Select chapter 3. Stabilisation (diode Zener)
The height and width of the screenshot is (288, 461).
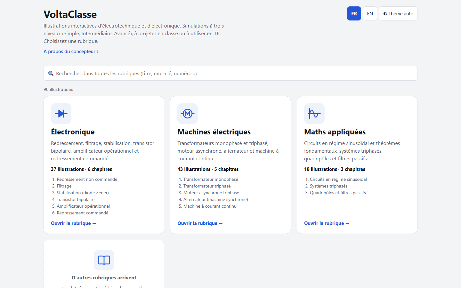click(80, 193)
